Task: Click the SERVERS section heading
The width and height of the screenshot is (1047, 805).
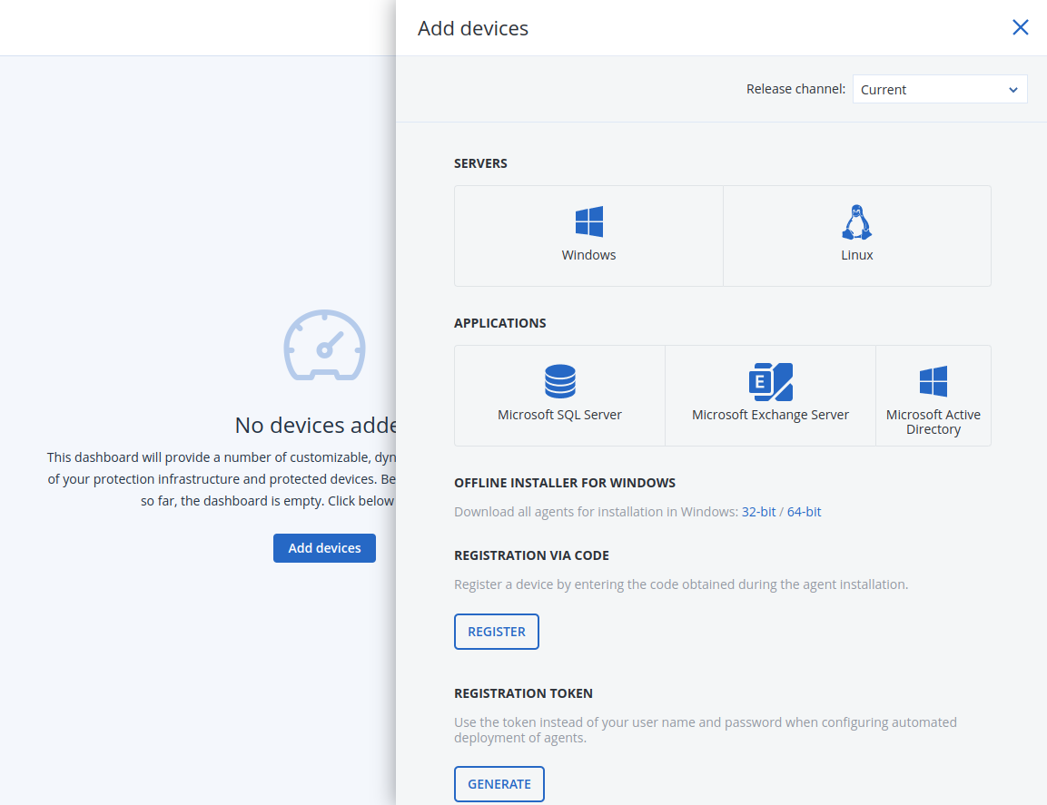Action: point(480,163)
